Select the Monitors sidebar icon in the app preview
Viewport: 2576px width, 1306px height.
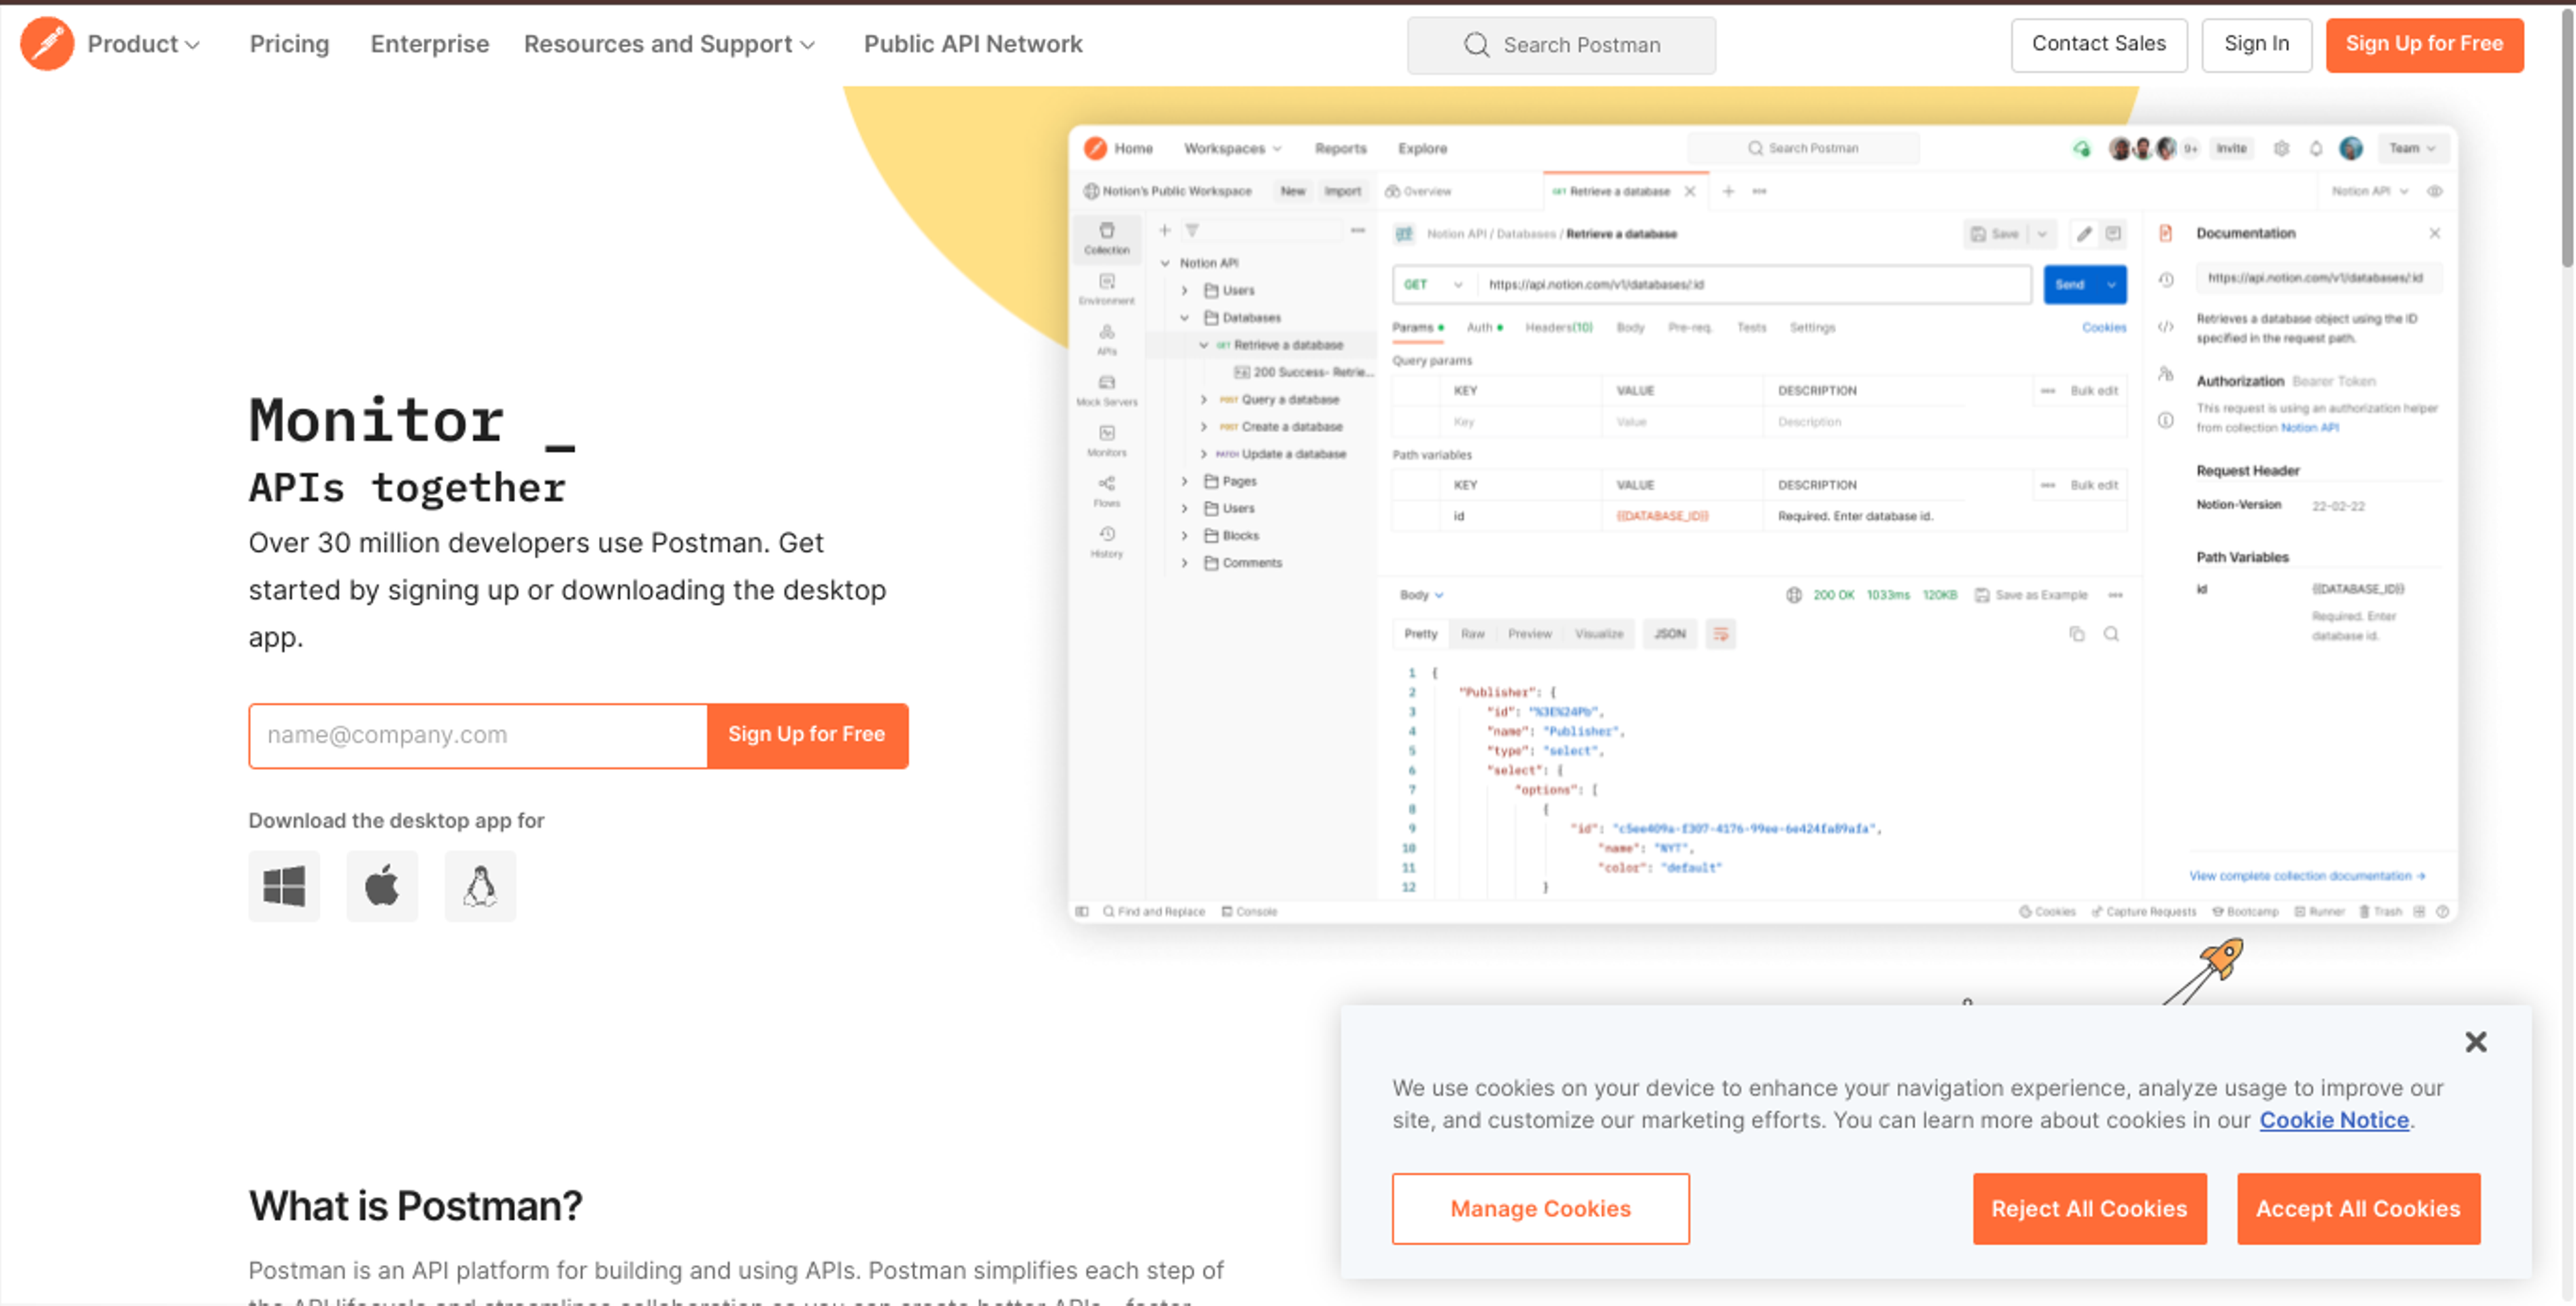[1107, 441]
